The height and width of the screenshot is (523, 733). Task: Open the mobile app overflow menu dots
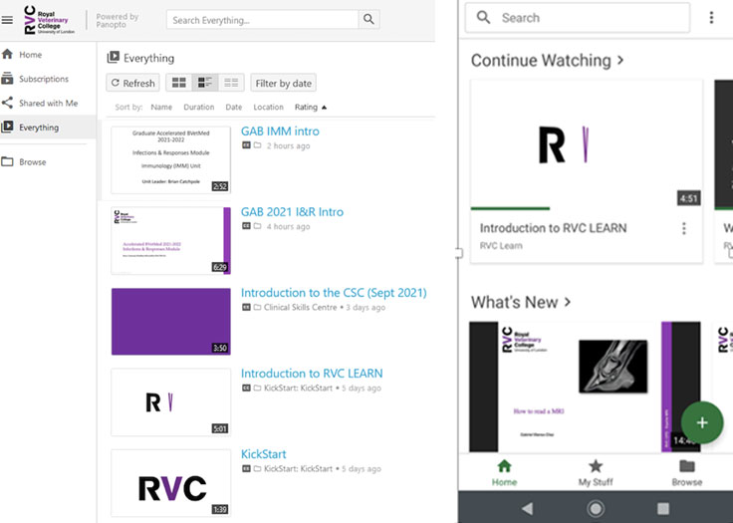(x=711, y=18)
